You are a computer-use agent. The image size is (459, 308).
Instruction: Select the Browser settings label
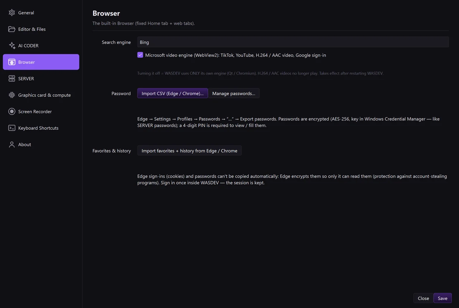click(x=27, y=62)
